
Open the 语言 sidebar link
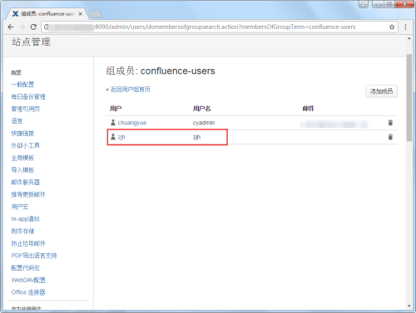click(17, 121)
